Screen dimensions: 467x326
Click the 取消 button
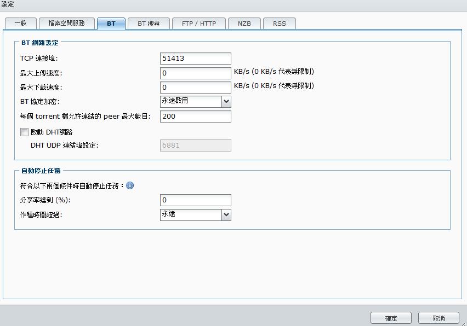[438, 318]
